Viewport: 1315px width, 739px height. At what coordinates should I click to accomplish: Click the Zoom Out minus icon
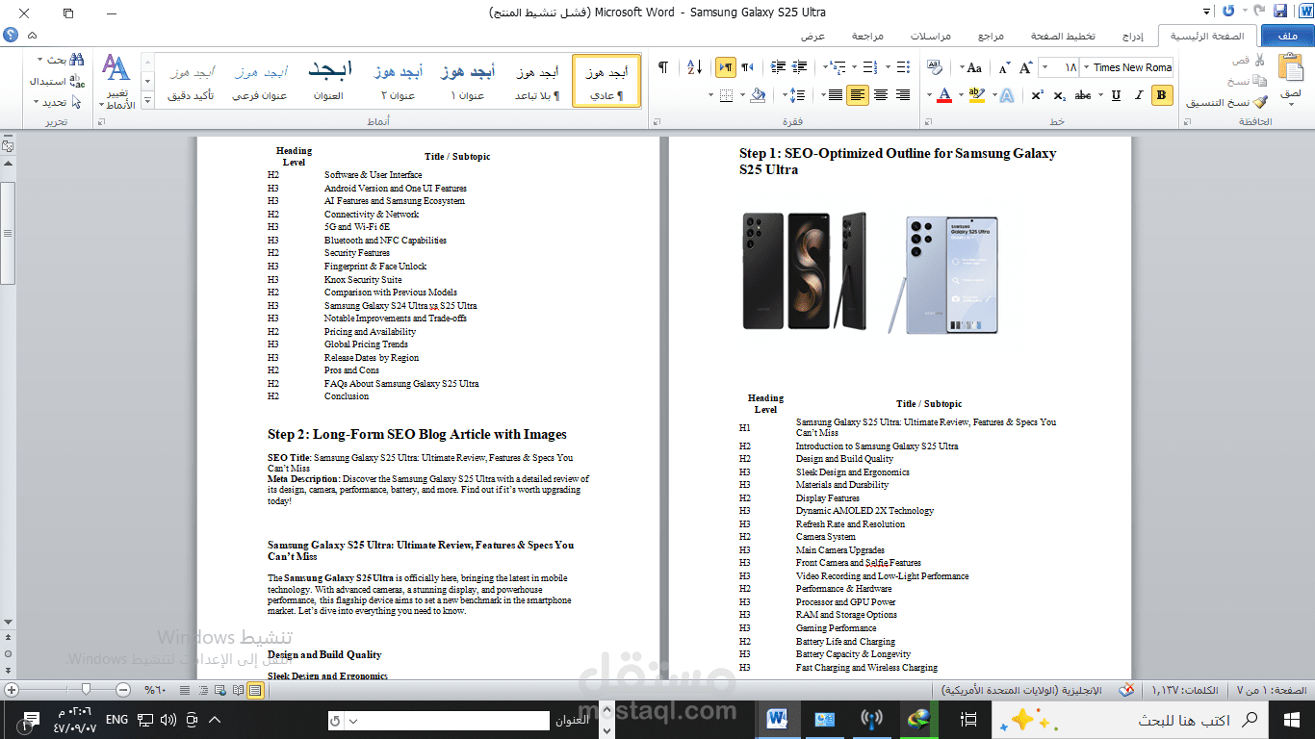pyautogui.click(x=123, y=690)
